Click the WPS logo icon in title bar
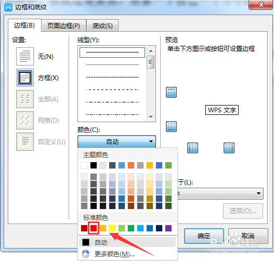The width and height of the screenshot is (274, 261). [x=8, y=7]
